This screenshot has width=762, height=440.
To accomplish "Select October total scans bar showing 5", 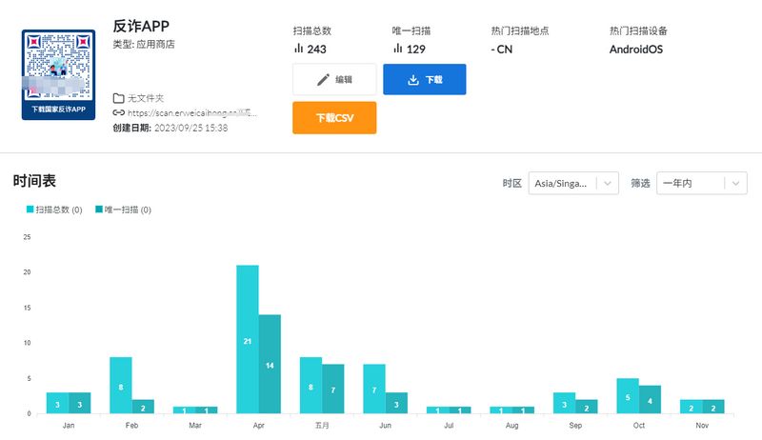I will [x=628, y=396].
